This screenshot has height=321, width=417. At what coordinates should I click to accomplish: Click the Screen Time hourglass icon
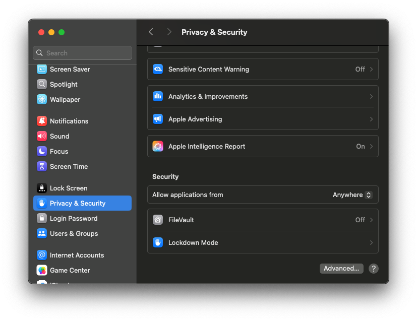42,167
